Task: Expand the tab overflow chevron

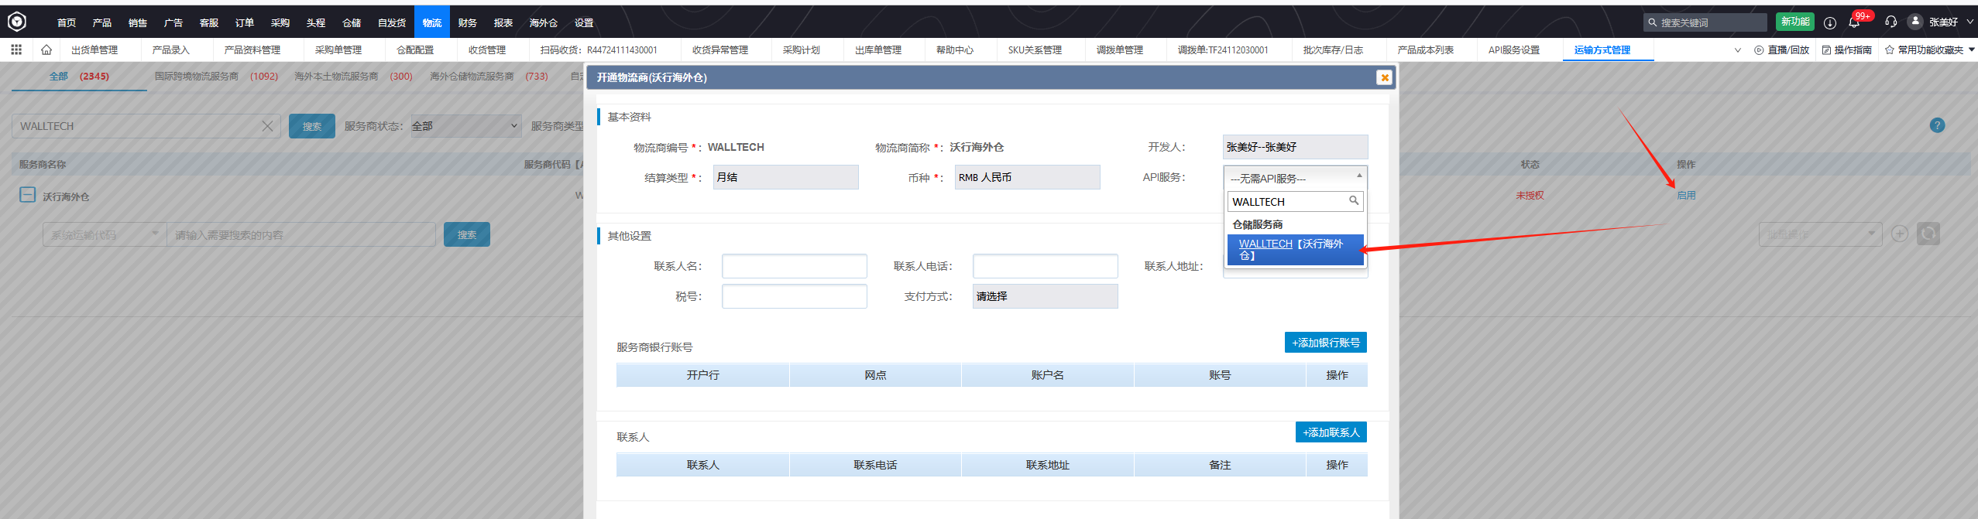Action: pos(1738,50)
